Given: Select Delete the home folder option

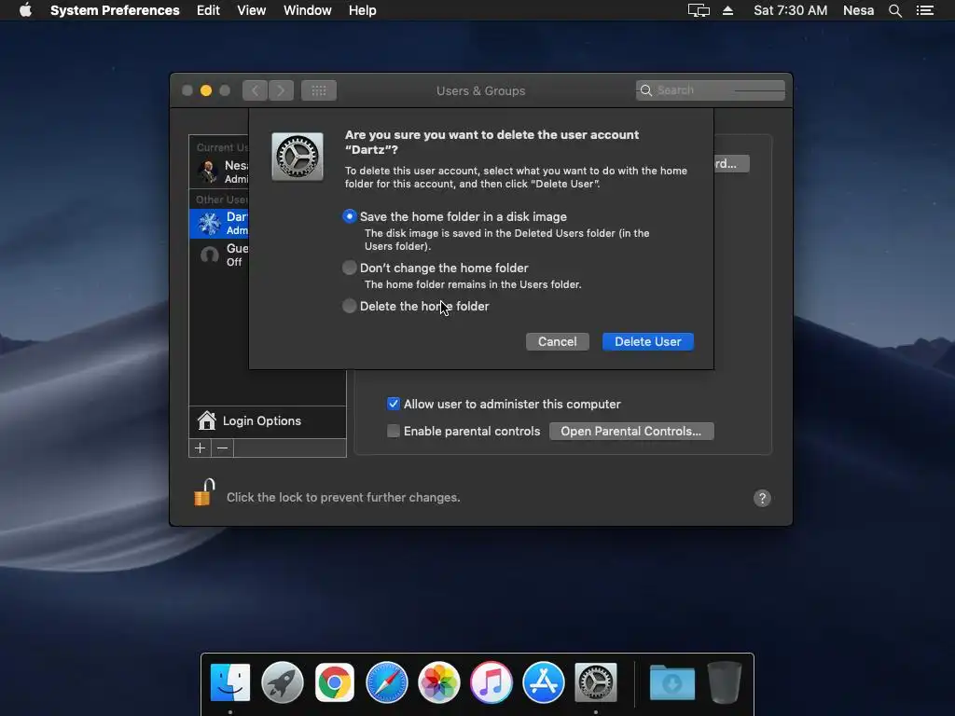Looking at the screenshot, I should click(349, 306).
